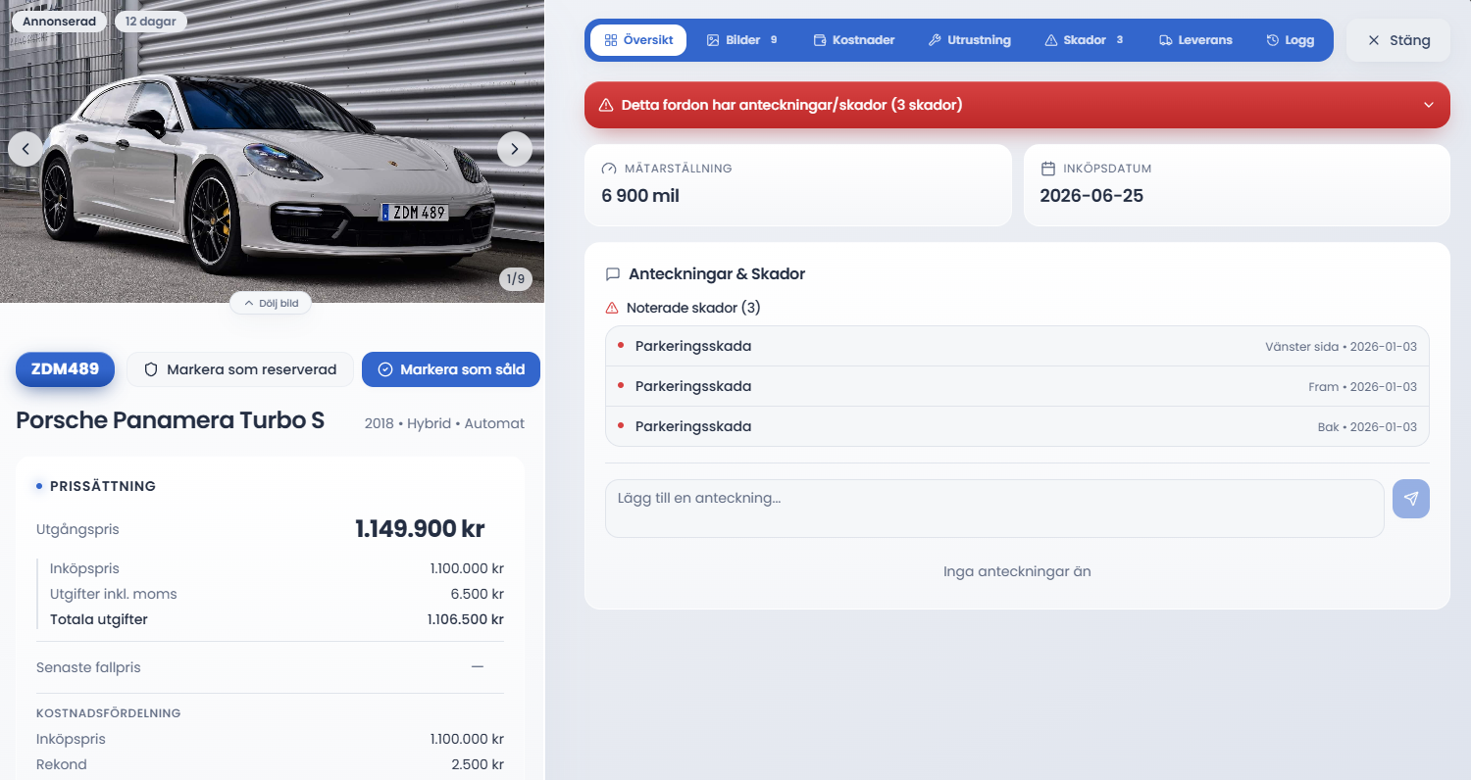Viewport: 1471px width, 780px height.
Task: Click the 2018 • Hybrid • Automat text
Action: (444, 423)
